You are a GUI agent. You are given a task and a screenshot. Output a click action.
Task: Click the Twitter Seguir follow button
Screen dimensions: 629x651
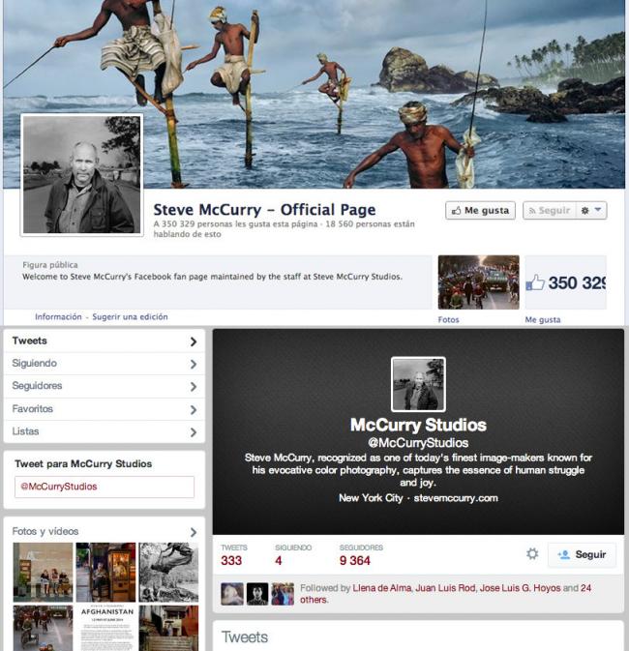click(582, 554)
